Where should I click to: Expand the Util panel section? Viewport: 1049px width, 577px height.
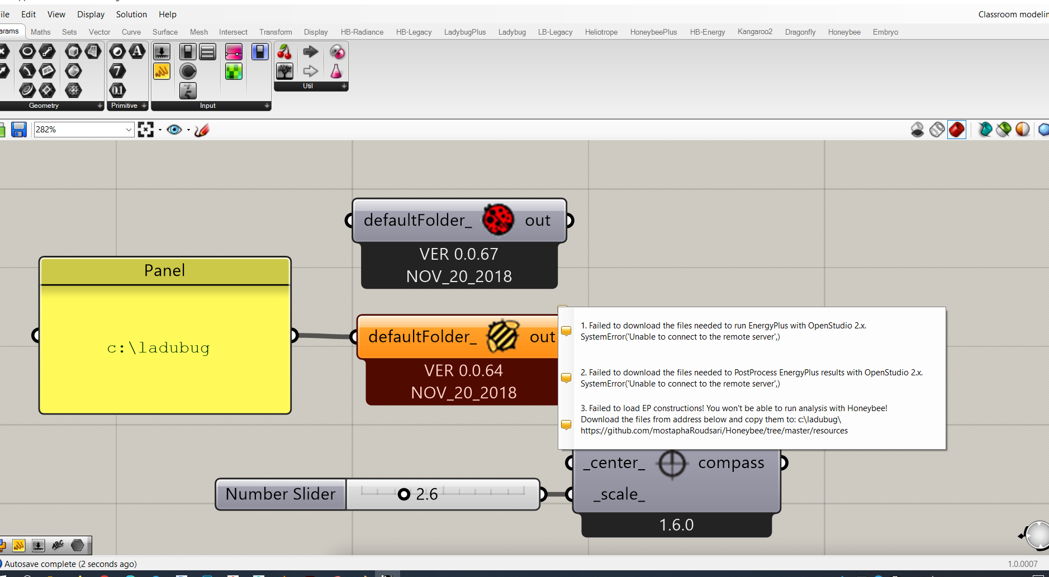pos(344,86)
